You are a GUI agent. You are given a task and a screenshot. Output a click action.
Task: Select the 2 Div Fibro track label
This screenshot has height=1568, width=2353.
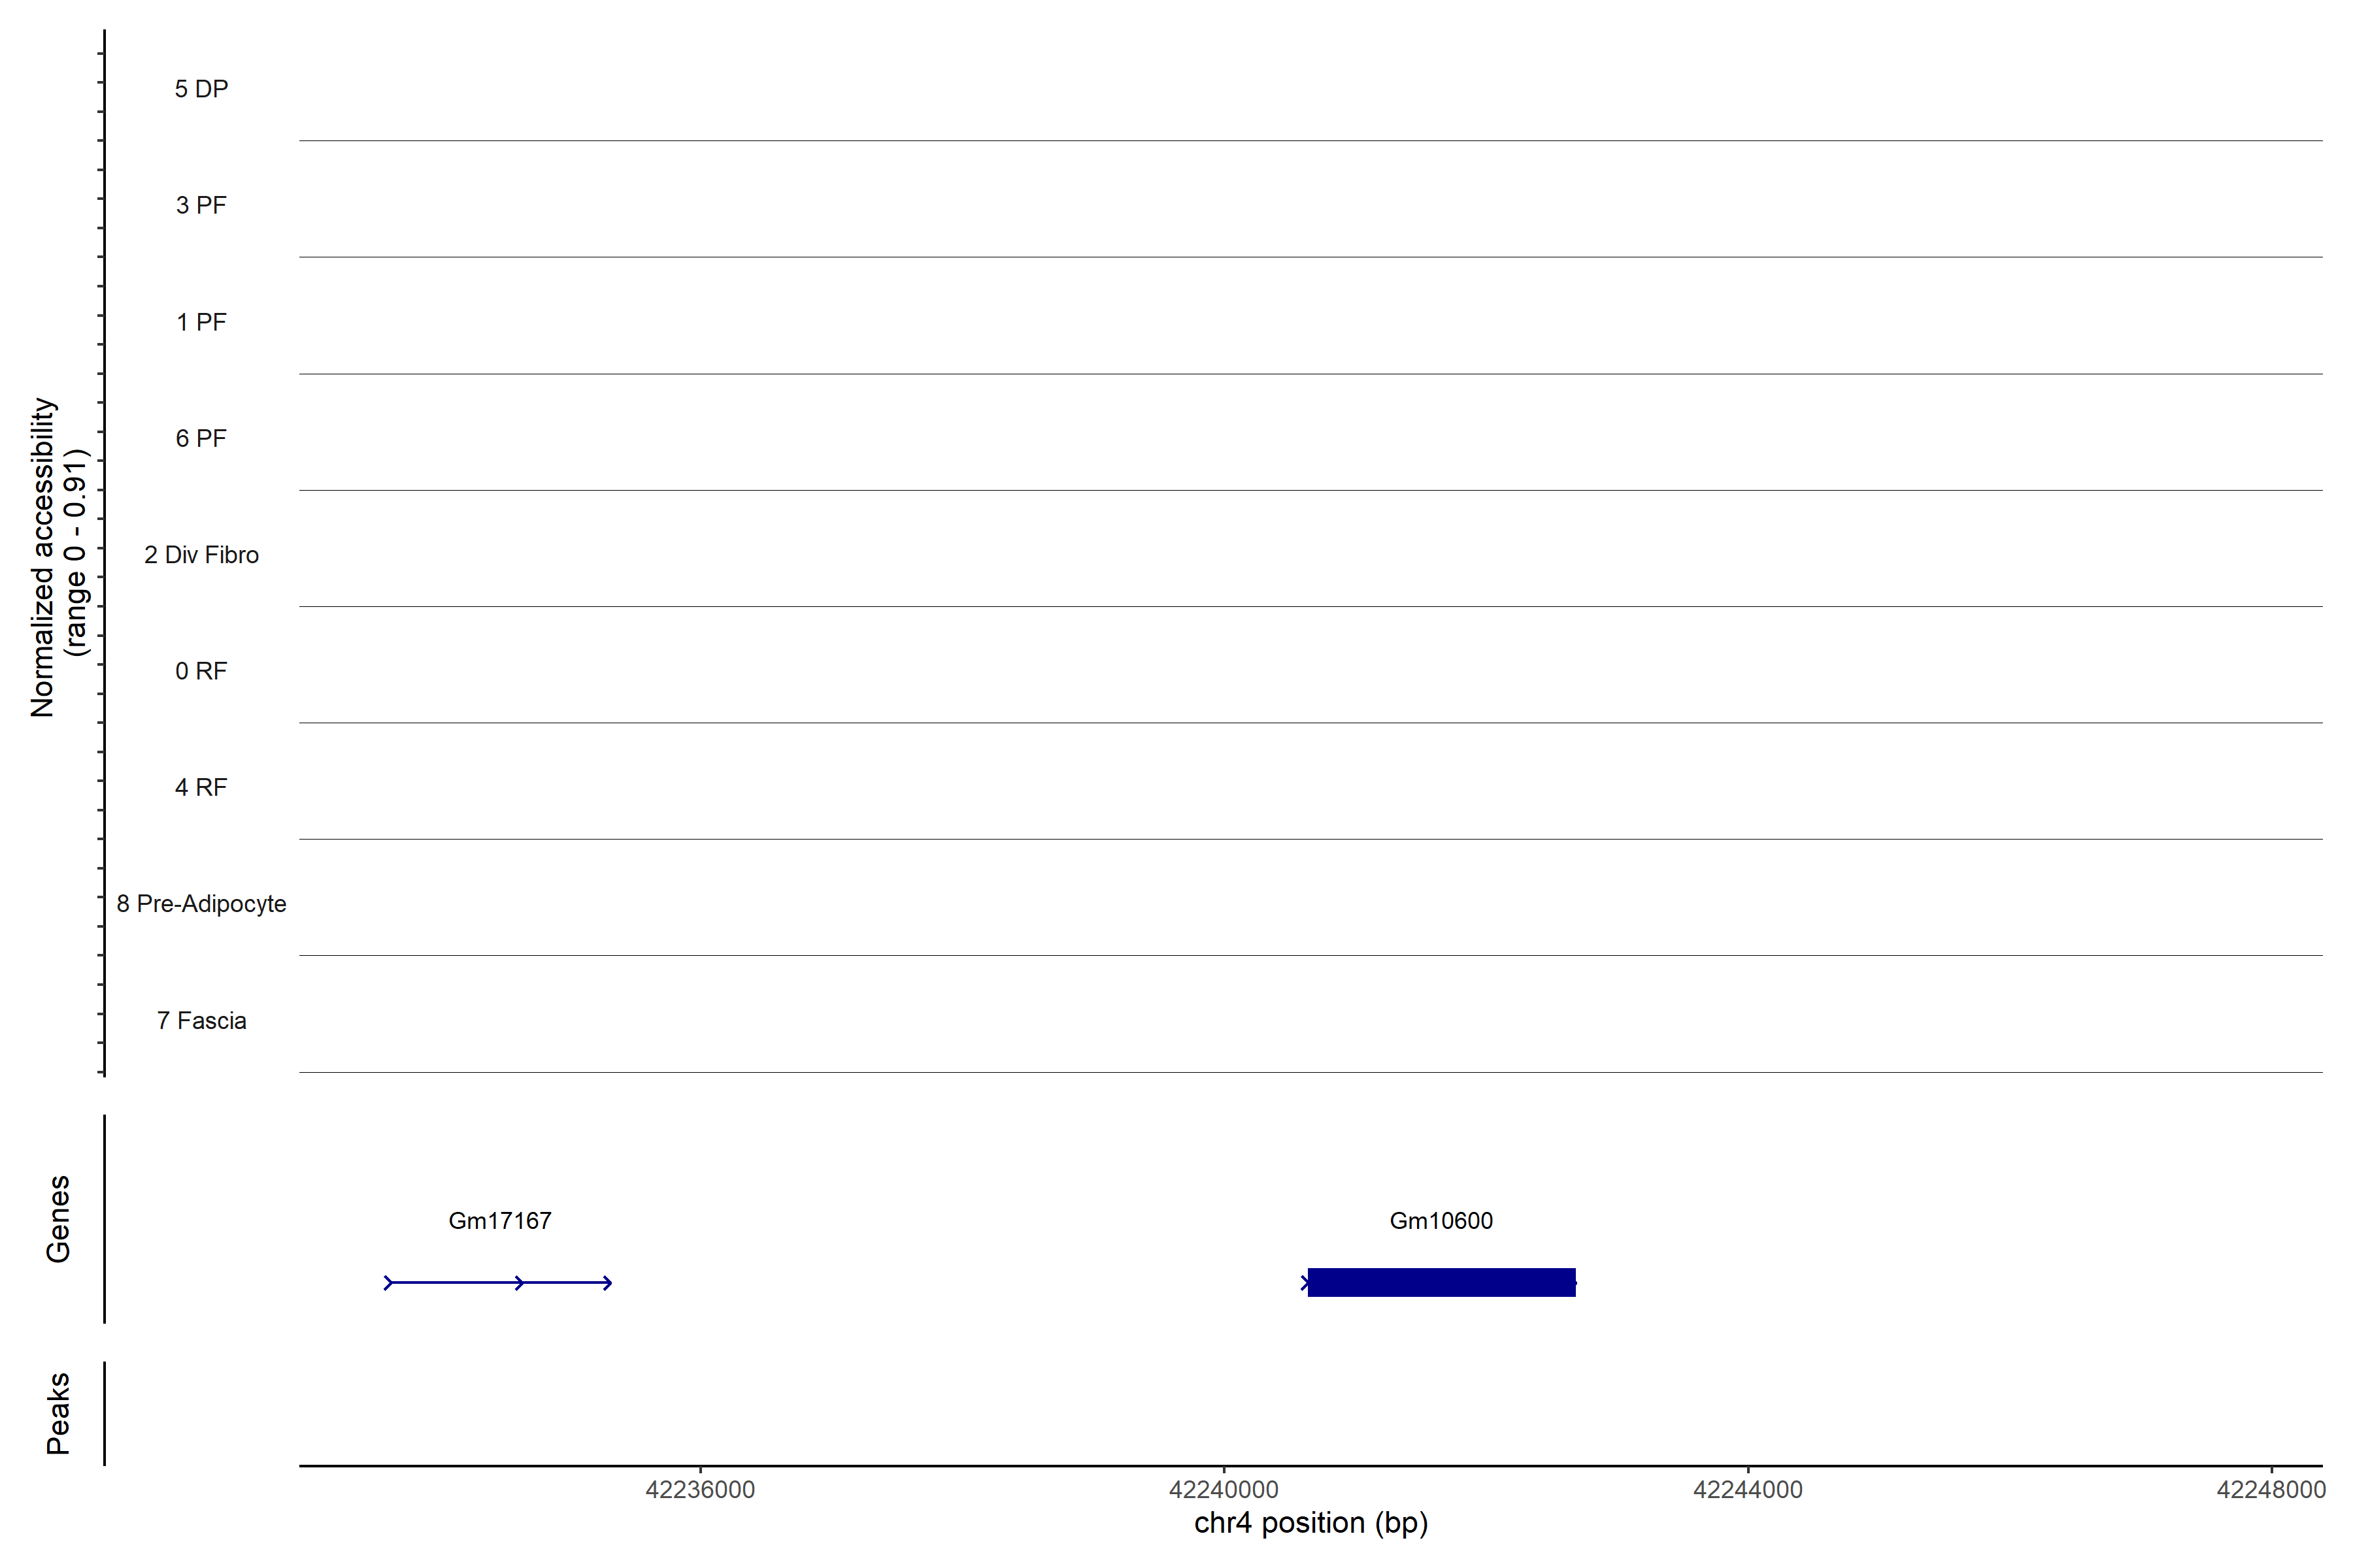(x=201, y=555)
